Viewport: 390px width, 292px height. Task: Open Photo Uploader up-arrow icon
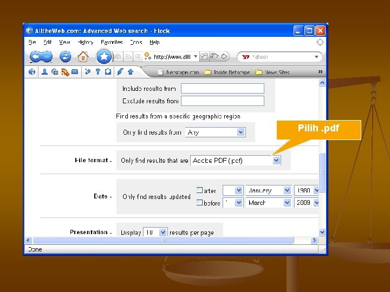coord(131,72)
